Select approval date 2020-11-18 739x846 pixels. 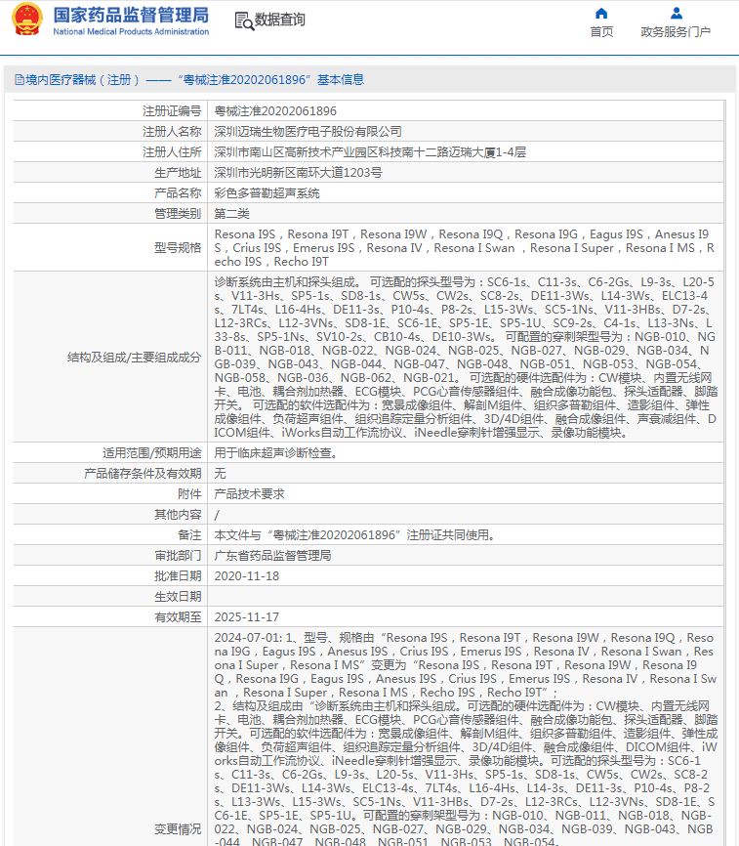coord(247,576)
